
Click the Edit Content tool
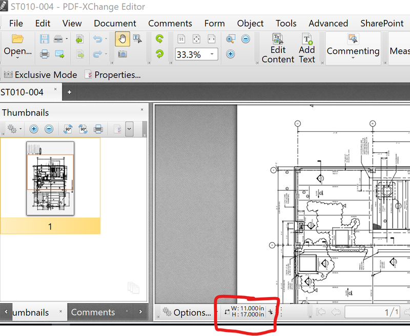[278, 49]
